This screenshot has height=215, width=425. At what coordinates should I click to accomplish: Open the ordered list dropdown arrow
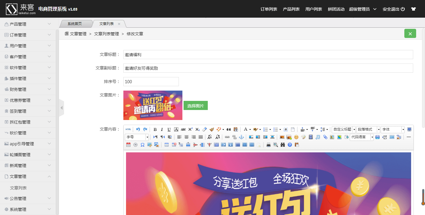(x=270, y=129)
